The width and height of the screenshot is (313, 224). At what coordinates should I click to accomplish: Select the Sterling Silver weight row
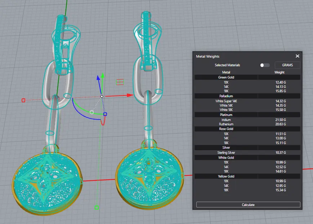tap(248, 152)
